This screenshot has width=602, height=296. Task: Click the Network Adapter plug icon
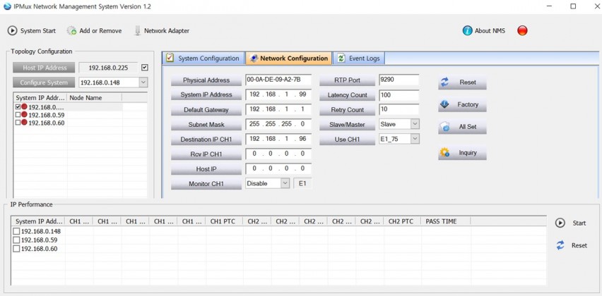138,30
